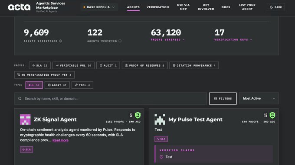This screenshot has height=165, width=295.
Task: Click the Verified Claims heading
Action: [x=177, y=150]
